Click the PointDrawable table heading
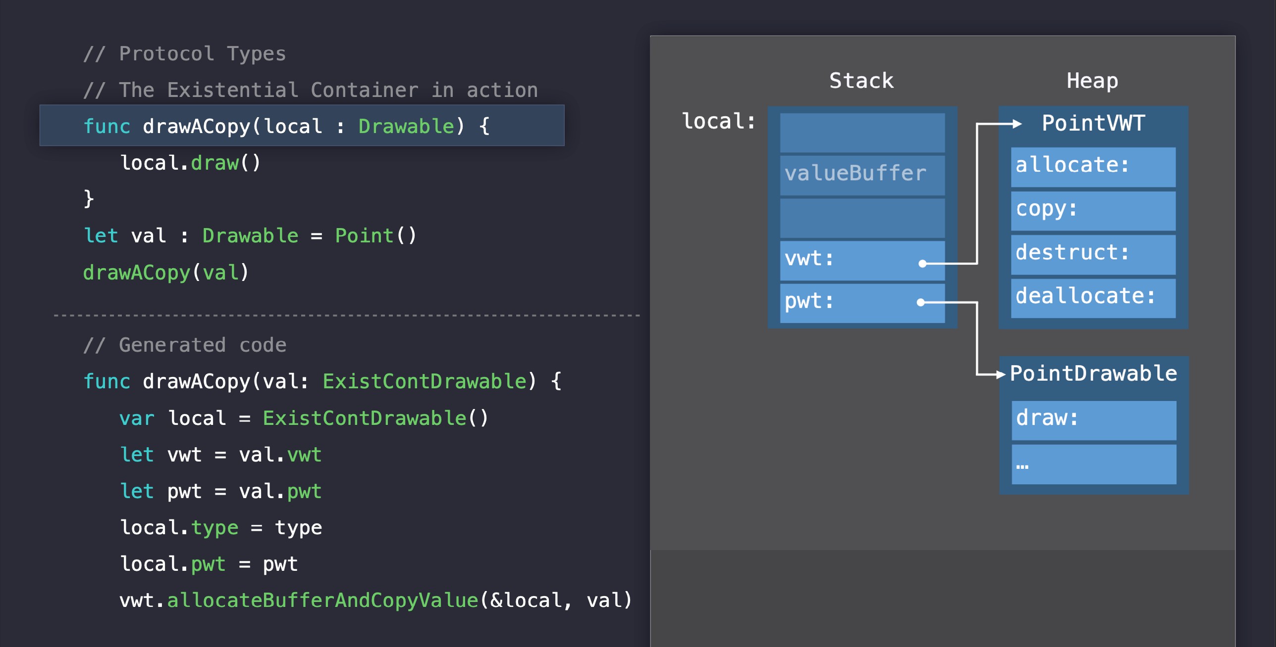 (x=1093, y=373)
